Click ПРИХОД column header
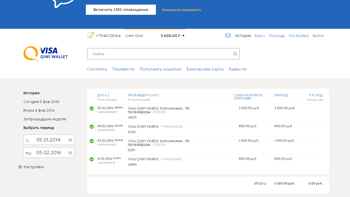The image size is (350, 197). click(281, 95)
